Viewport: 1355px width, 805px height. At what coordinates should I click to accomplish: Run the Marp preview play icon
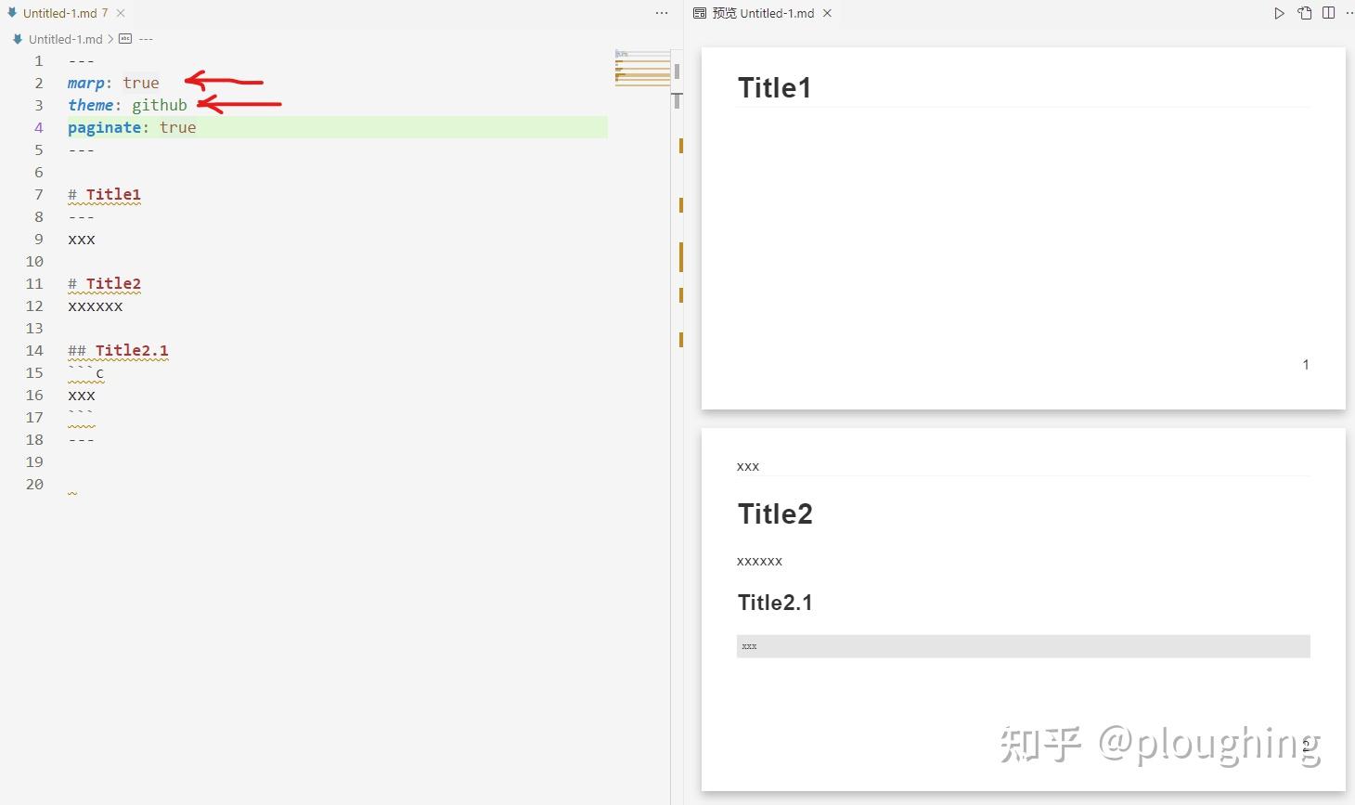[x=1279, y=13]
